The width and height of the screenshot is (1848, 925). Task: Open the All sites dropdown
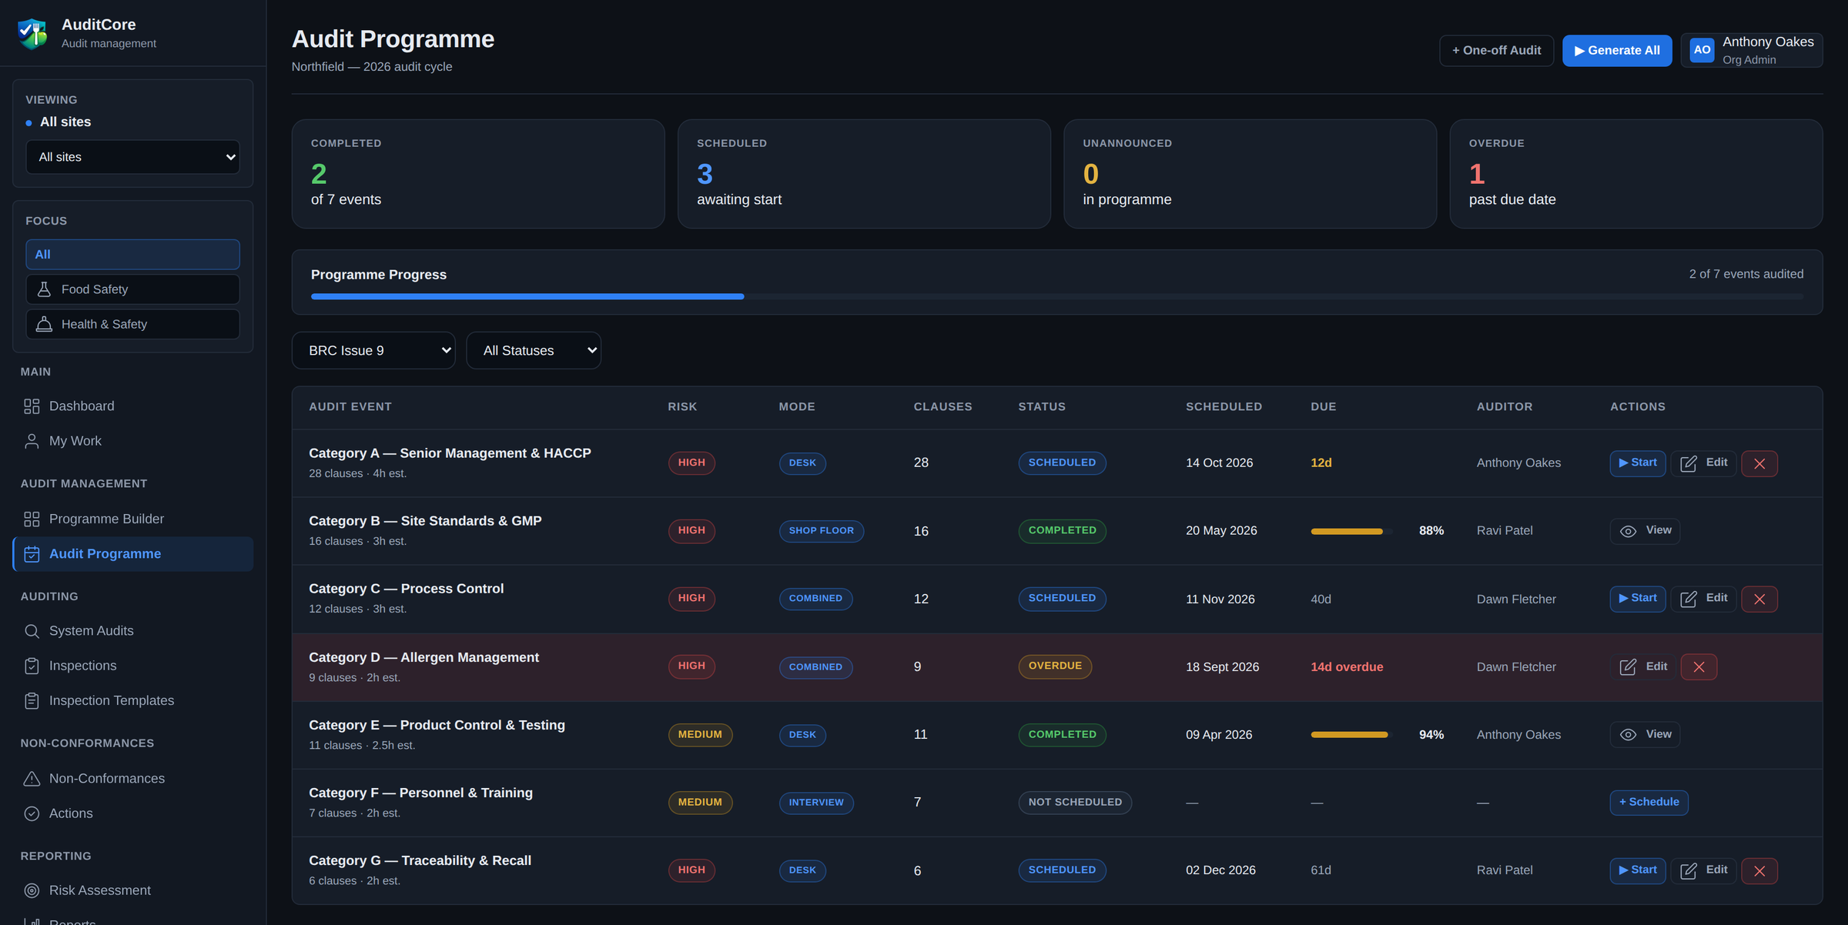[132, 157]
